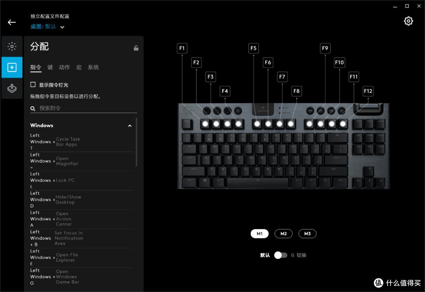This screenshot has width=425, height=292.
Task: Open the settings gear icon
Action: pyautogui.click(x=408, y=21)
